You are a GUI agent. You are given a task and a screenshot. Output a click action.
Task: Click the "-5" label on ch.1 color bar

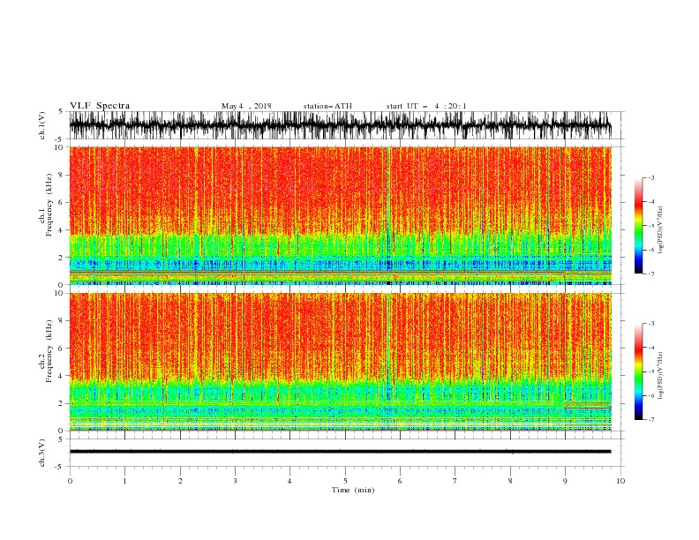pyautogui.click(x=651, y=226)
